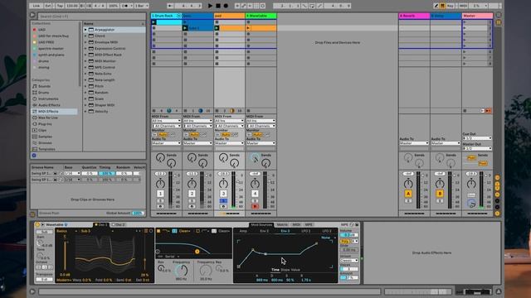Open the Master Out dropdown
The image size is (531, 298).
click(x=477, y=149)
